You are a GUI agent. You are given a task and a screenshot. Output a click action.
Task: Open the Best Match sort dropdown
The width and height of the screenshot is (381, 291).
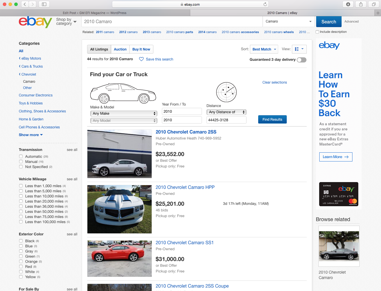pyautogui.click(x=264, y=49)
